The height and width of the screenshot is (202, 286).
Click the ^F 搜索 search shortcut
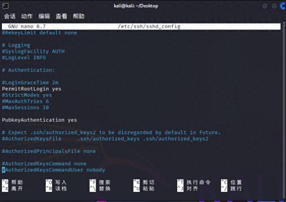coord(100,182)
